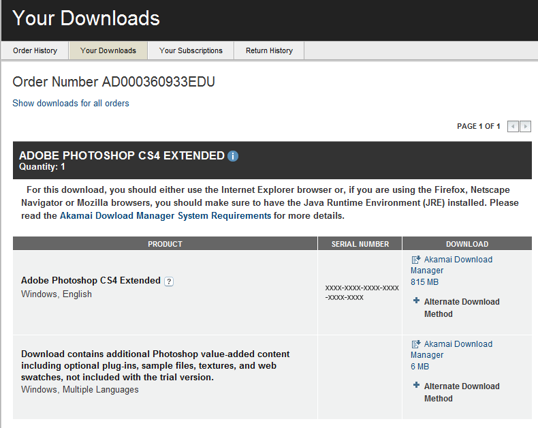Click the PAGE 1 OF 1 indicator
This screenshot has width=538, height=428.
478,126
